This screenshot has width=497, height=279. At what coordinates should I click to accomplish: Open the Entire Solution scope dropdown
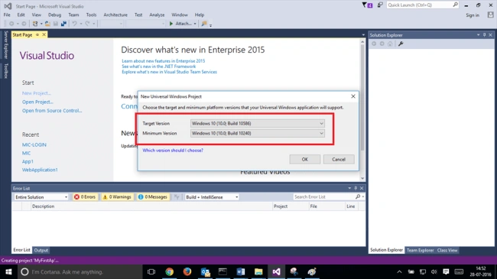tap(41, 197)
